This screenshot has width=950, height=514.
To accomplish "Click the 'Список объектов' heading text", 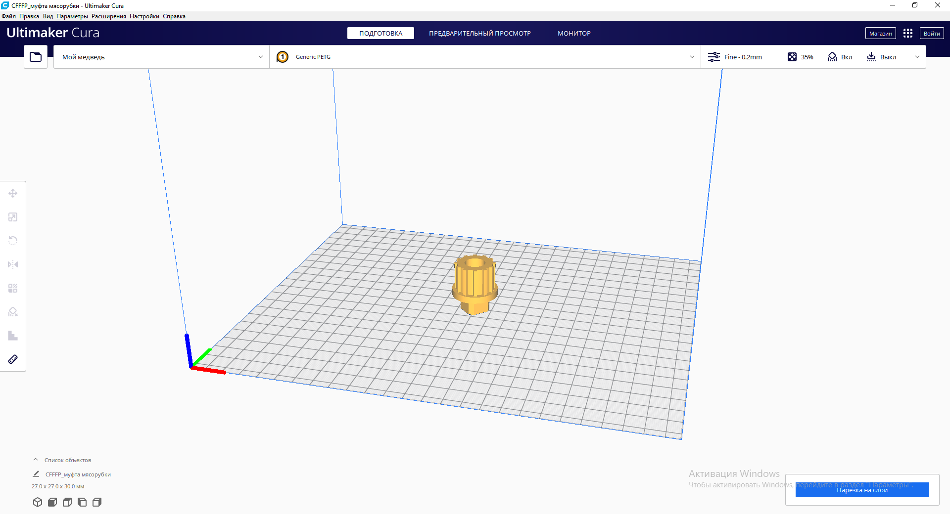I will pos(68,460).
